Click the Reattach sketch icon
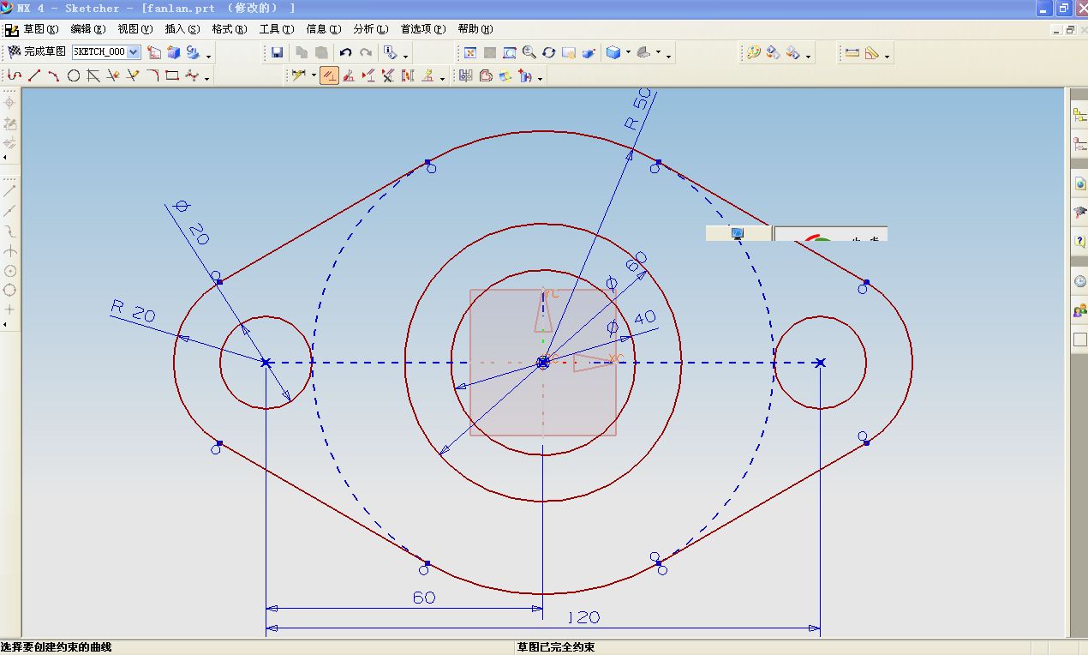Viewport: 1088px width, 655px height. 194,52
